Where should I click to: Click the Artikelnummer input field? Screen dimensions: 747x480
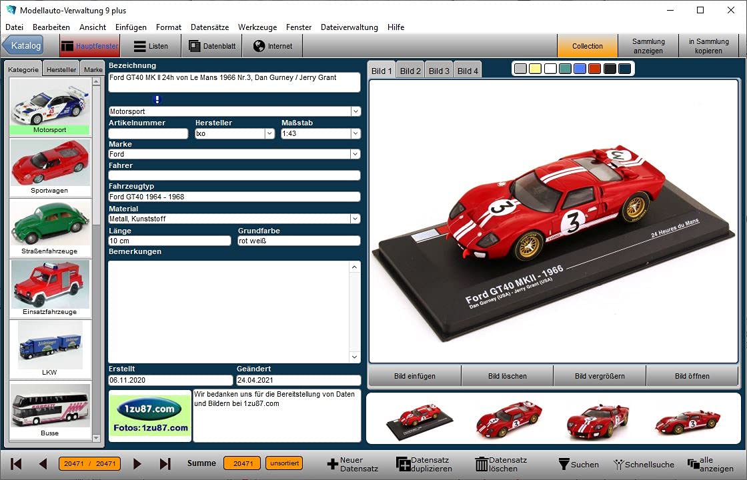148,134
